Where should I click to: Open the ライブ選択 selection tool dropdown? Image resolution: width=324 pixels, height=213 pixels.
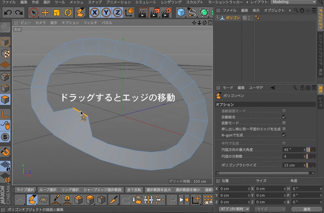click(26, 190)
